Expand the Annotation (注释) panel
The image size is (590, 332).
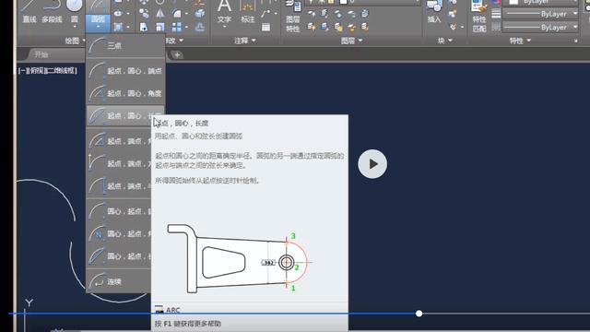tap(244, 41)
